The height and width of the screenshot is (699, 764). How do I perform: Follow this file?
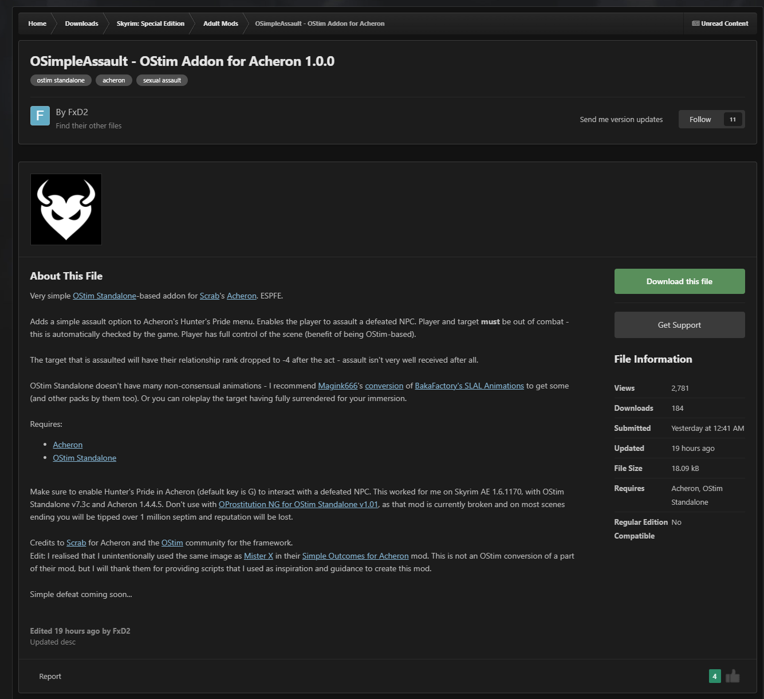click(700, 119)
